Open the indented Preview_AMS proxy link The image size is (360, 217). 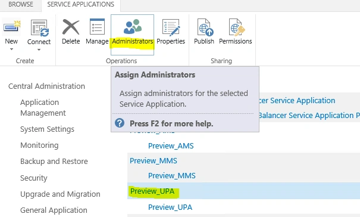click(171, 145)
